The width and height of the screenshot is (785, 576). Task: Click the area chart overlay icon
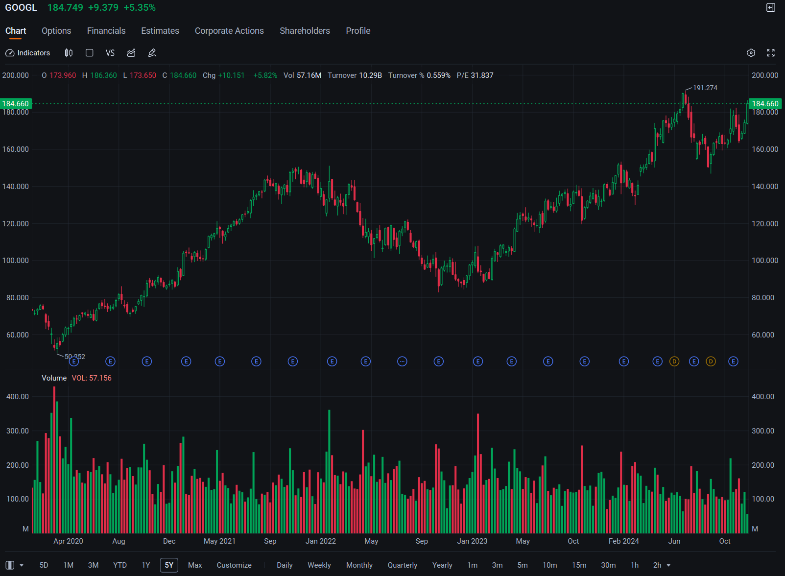(131, 53)
